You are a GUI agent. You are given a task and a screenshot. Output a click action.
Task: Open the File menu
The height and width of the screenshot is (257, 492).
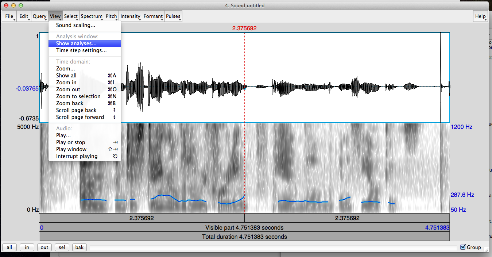point(9,16)
